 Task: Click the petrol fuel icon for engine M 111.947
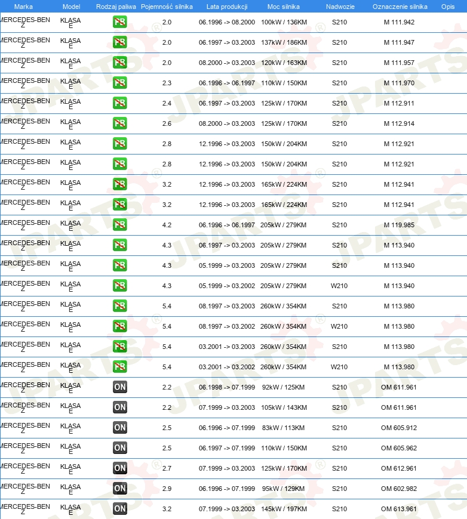pos(119,42)
